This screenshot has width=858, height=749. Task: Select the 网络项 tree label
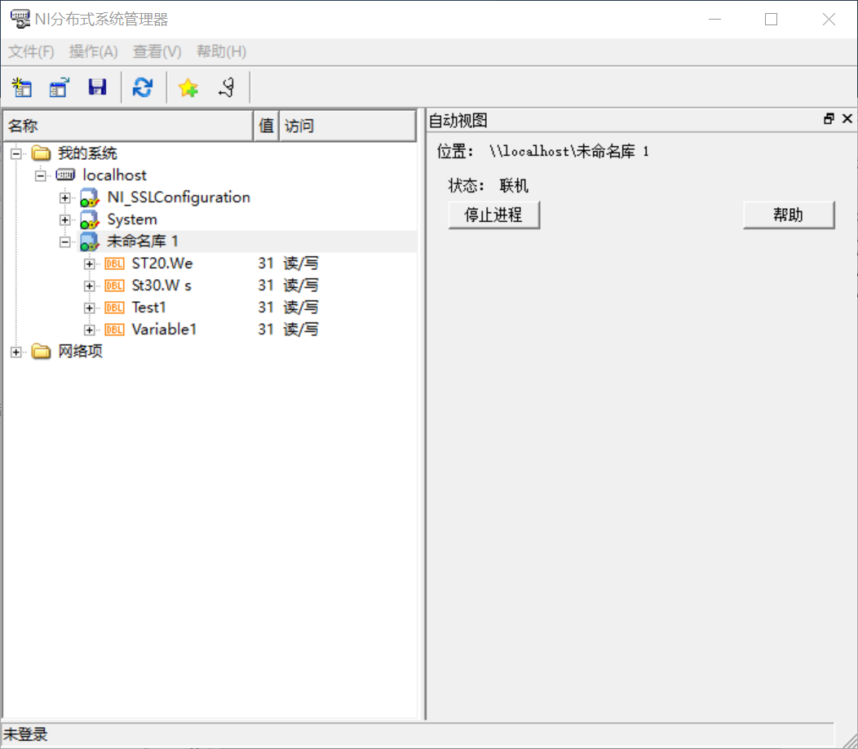pyautogui.click(x=81, y=351)
